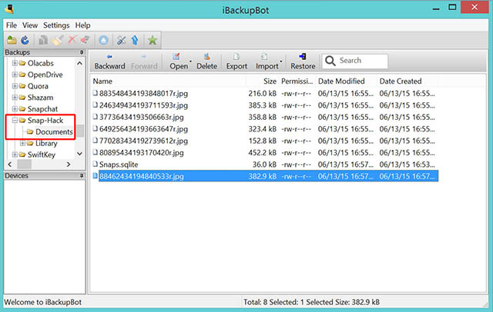Pin the Devices panel
This screenshot has width=493, height=312.
click(82, 176)
